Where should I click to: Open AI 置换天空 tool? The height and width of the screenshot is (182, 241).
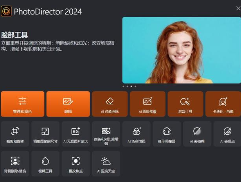click(x=106, y=164)
